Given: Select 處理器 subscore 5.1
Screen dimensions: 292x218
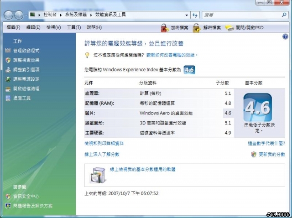Looking at the screenshot, I should 228,93.
